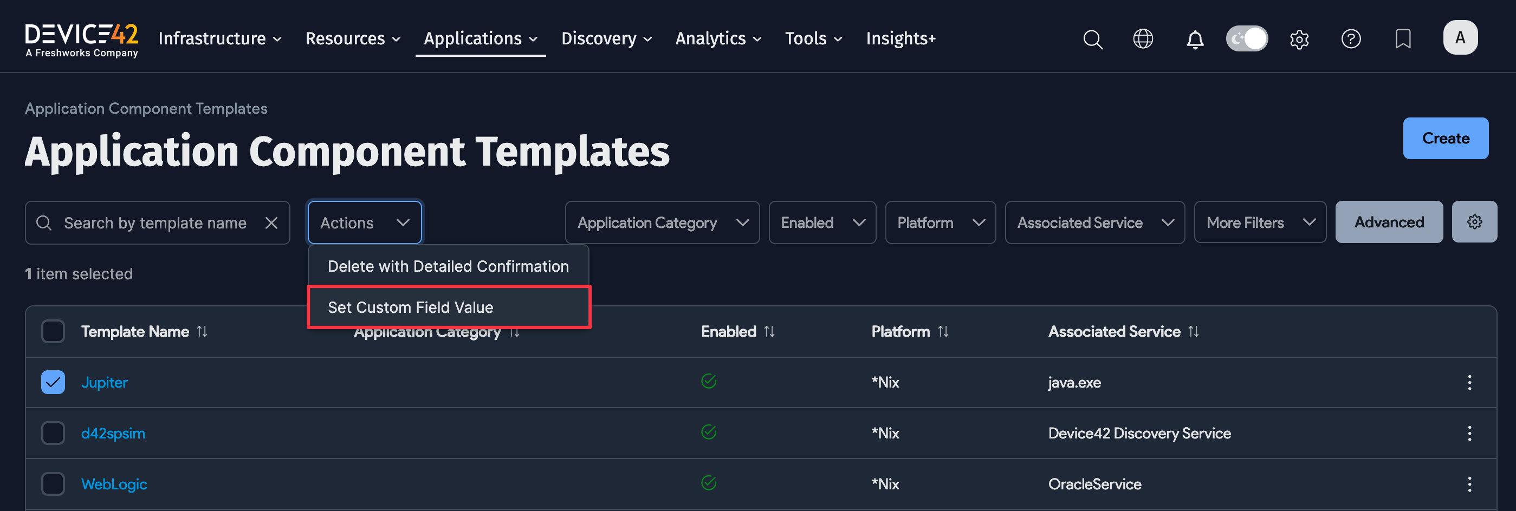Click the bookmarks icon
Viewport: 1516px width, 511px height.
tap(1403, 39)
